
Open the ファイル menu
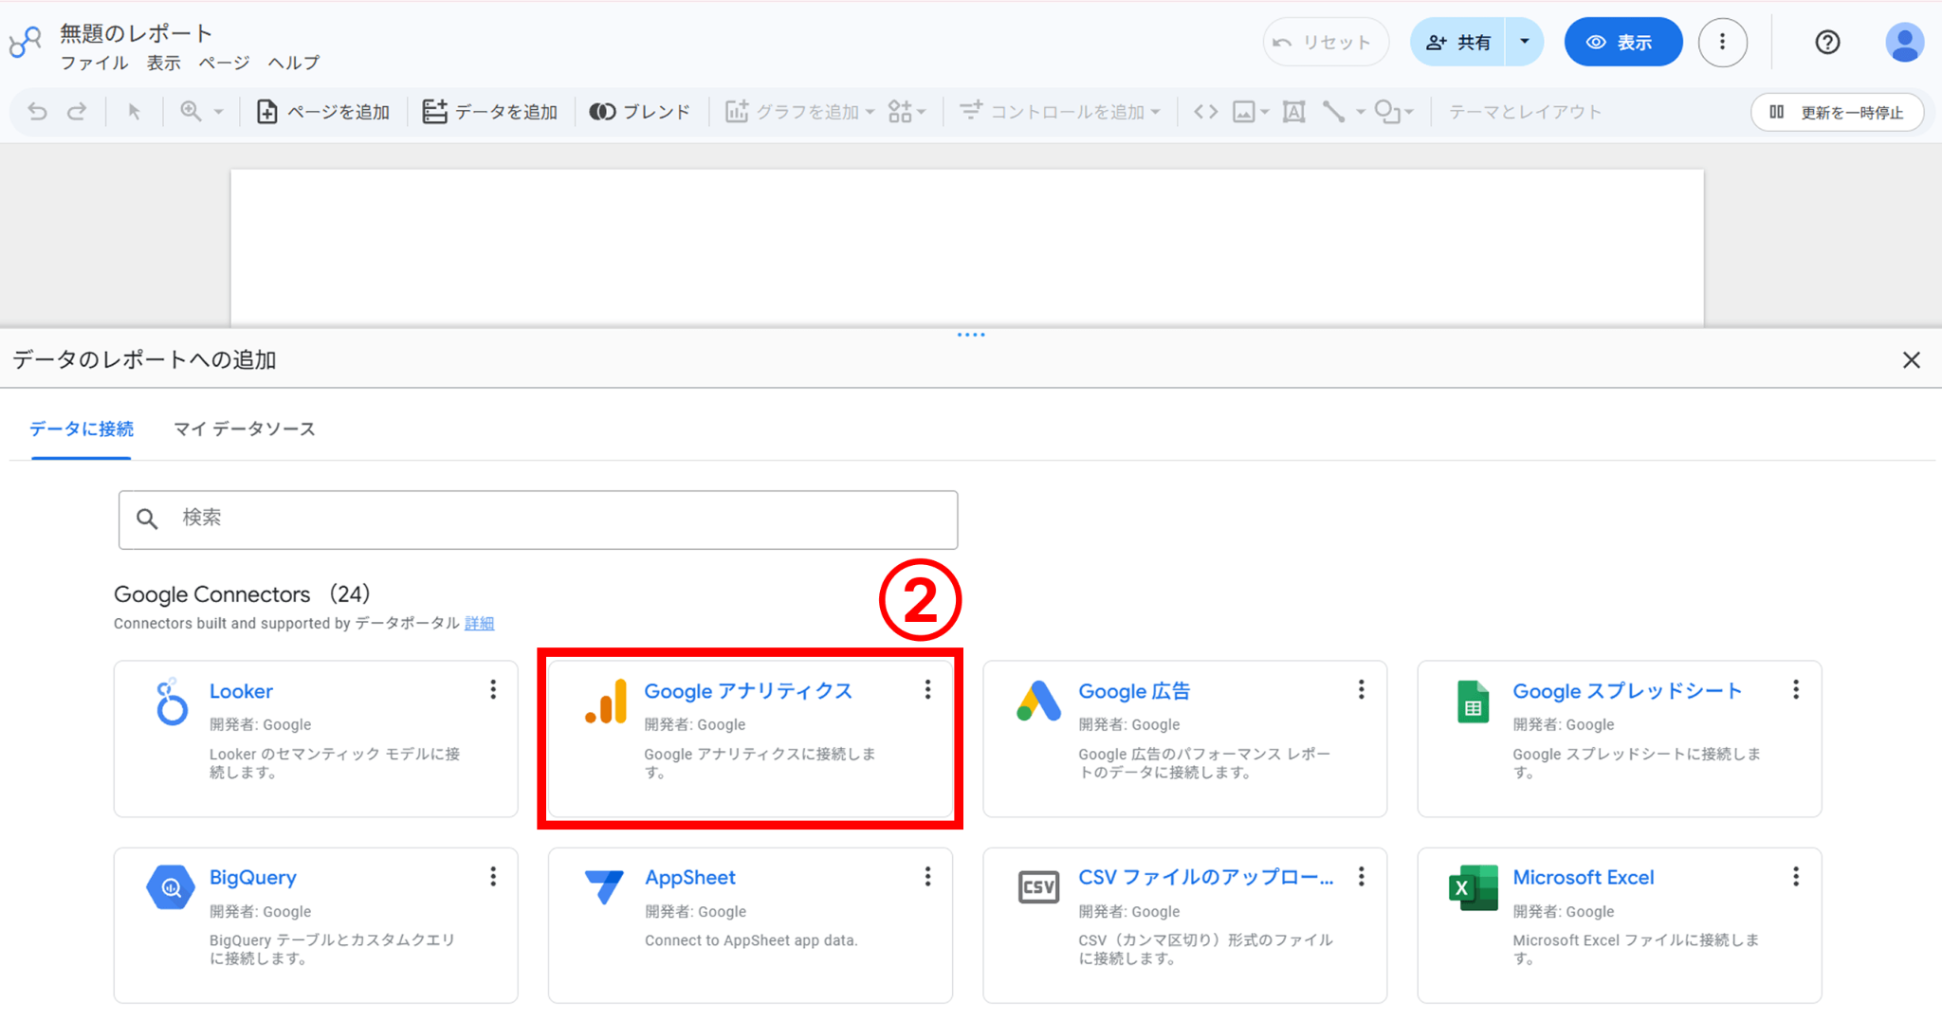pos(95,64)
